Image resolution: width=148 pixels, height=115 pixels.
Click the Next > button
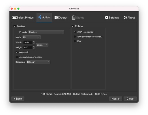coord(116,99)
